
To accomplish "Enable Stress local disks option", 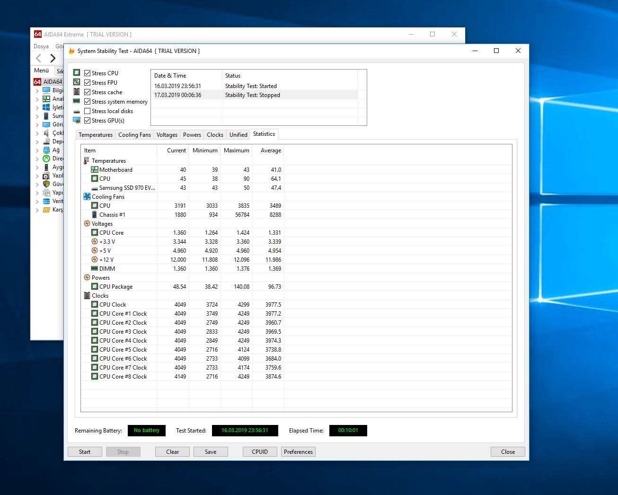I will [x=88, y=111].
